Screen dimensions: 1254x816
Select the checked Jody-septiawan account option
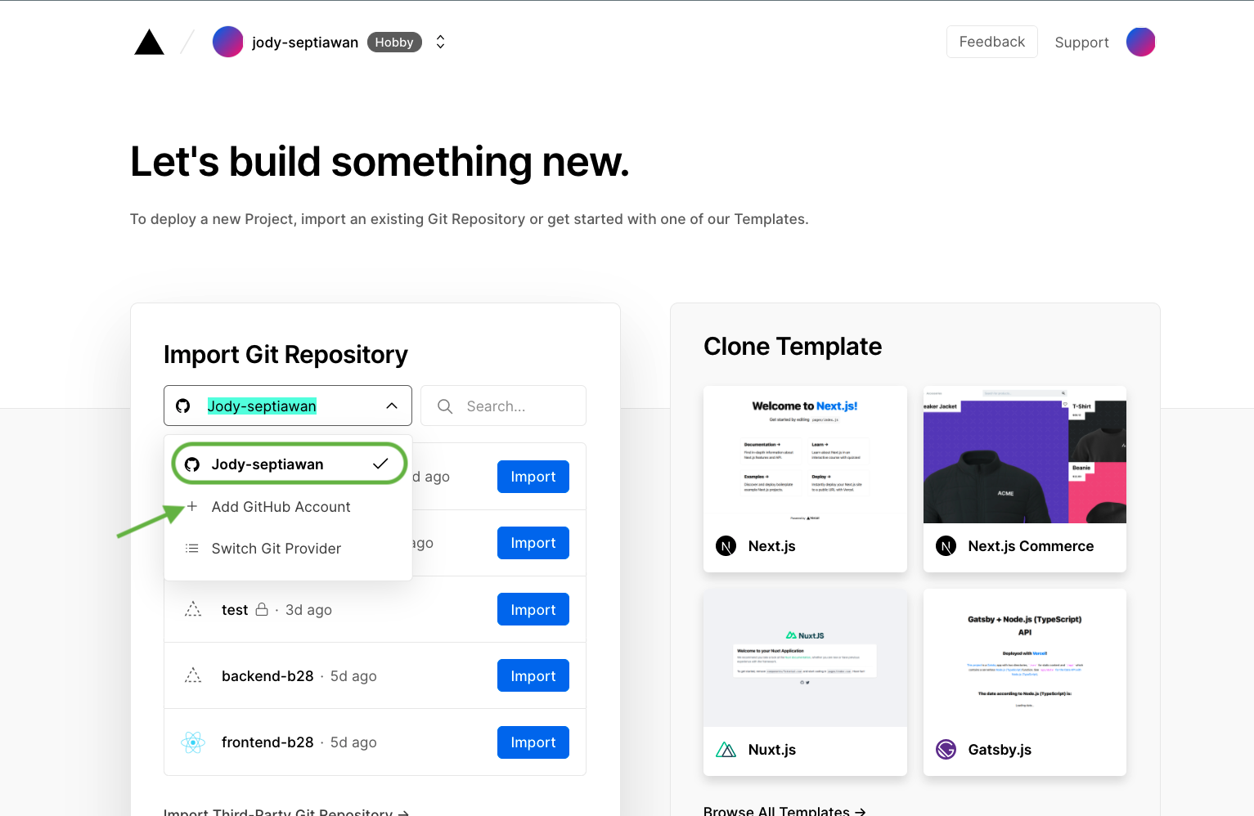[x=289, y=464]
